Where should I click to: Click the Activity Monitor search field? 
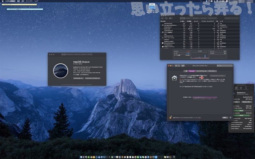coord(231,18)
